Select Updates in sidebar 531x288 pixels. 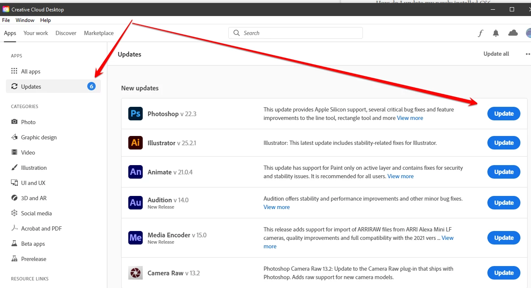point(53,87)
